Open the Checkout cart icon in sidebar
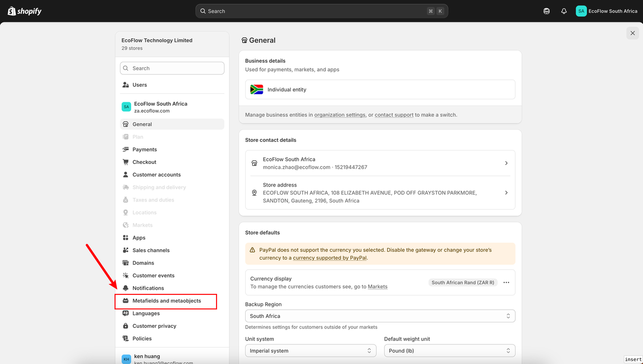The image size is (643, 364). coord(126,162)
